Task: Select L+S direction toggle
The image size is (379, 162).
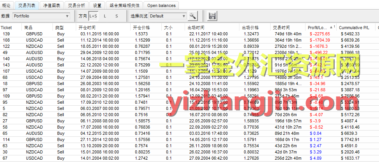Action: coord(93,16)
